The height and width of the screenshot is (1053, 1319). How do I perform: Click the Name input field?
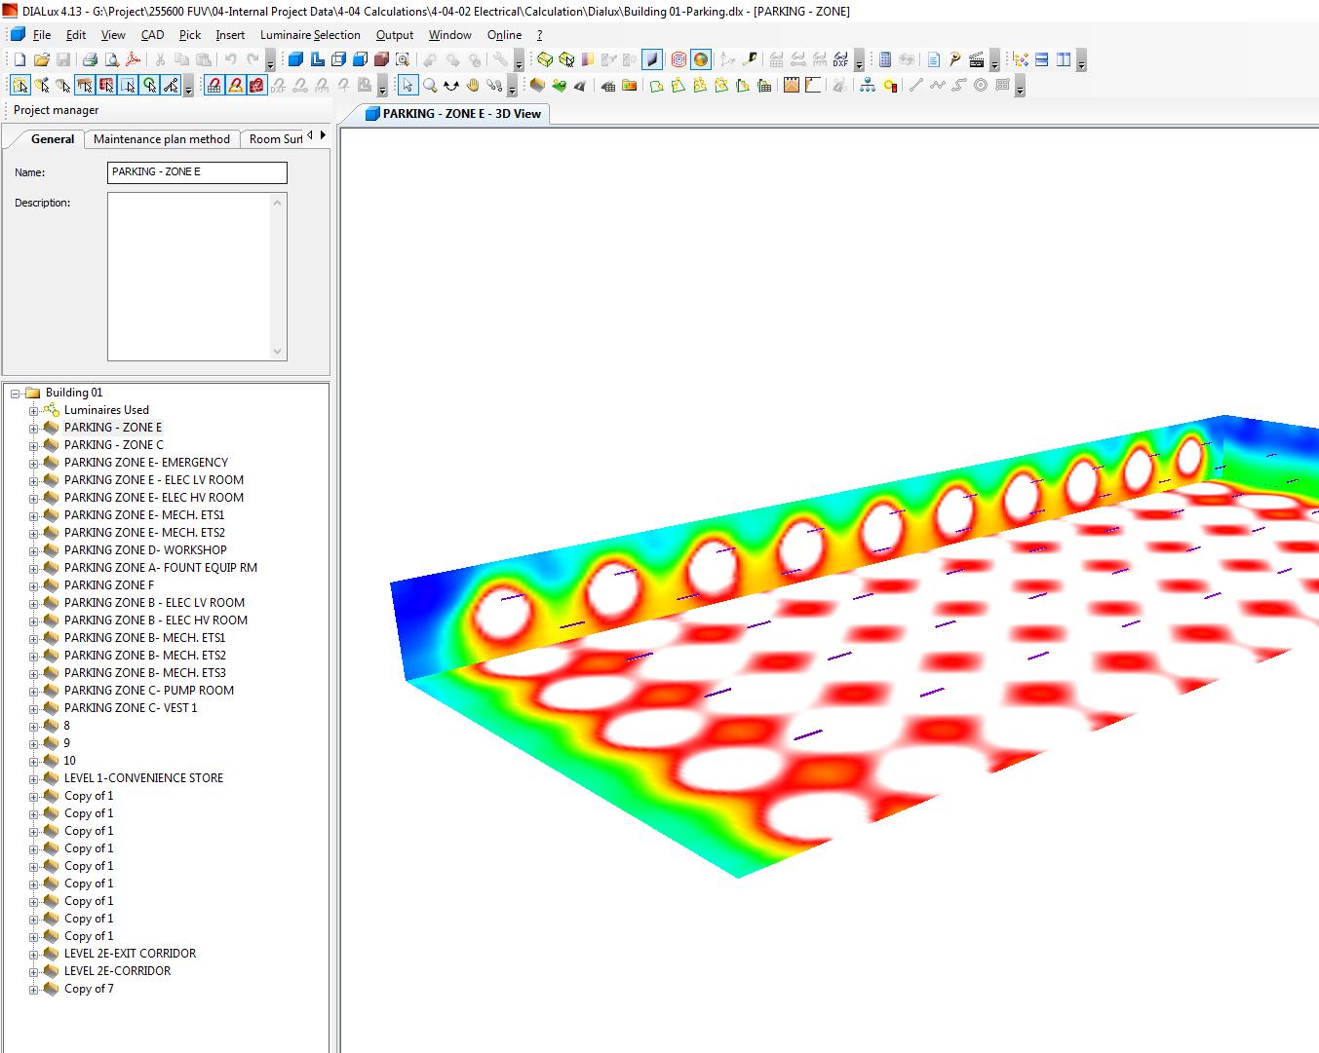pyautogui.click(x=197, y=172)
